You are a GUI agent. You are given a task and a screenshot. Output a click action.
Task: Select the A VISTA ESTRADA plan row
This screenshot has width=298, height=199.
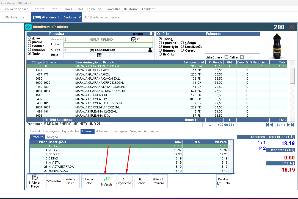point(129,167)
